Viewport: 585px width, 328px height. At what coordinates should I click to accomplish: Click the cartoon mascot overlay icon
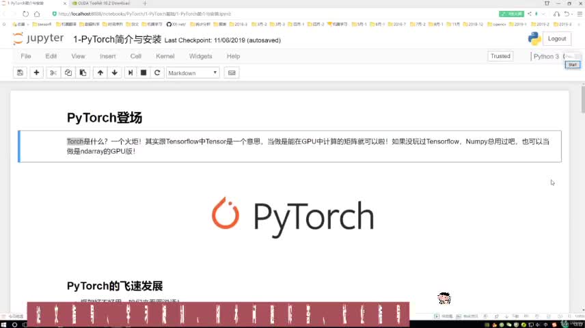coord(444,298)
